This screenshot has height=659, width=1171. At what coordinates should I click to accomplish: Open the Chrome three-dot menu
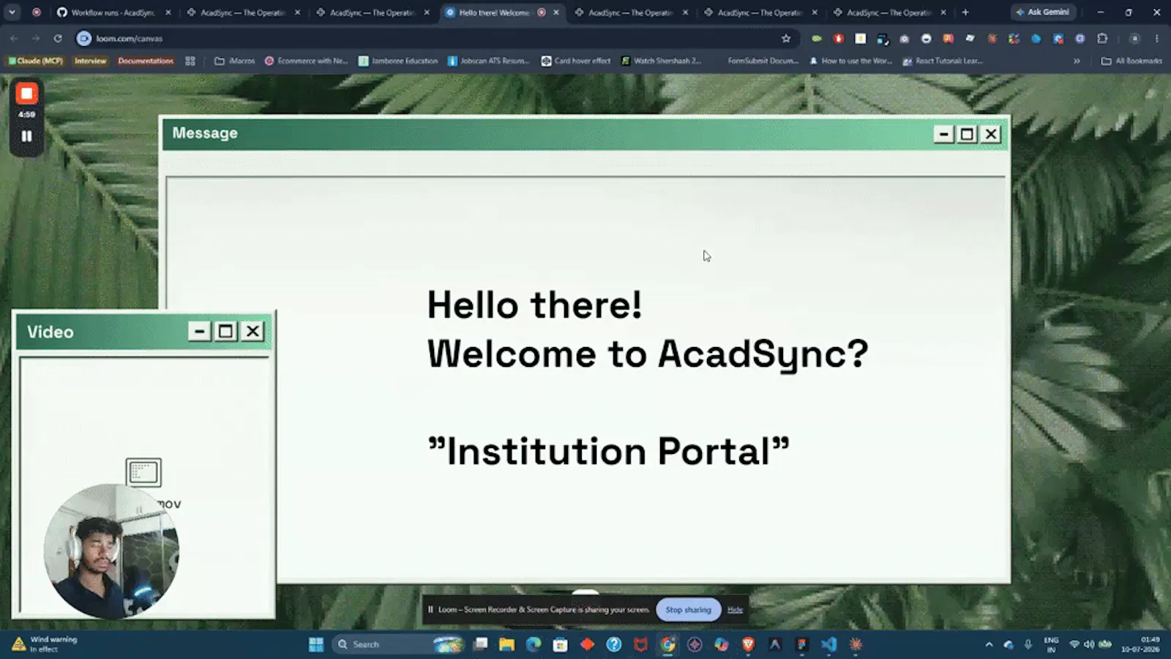click(1157, 39)
